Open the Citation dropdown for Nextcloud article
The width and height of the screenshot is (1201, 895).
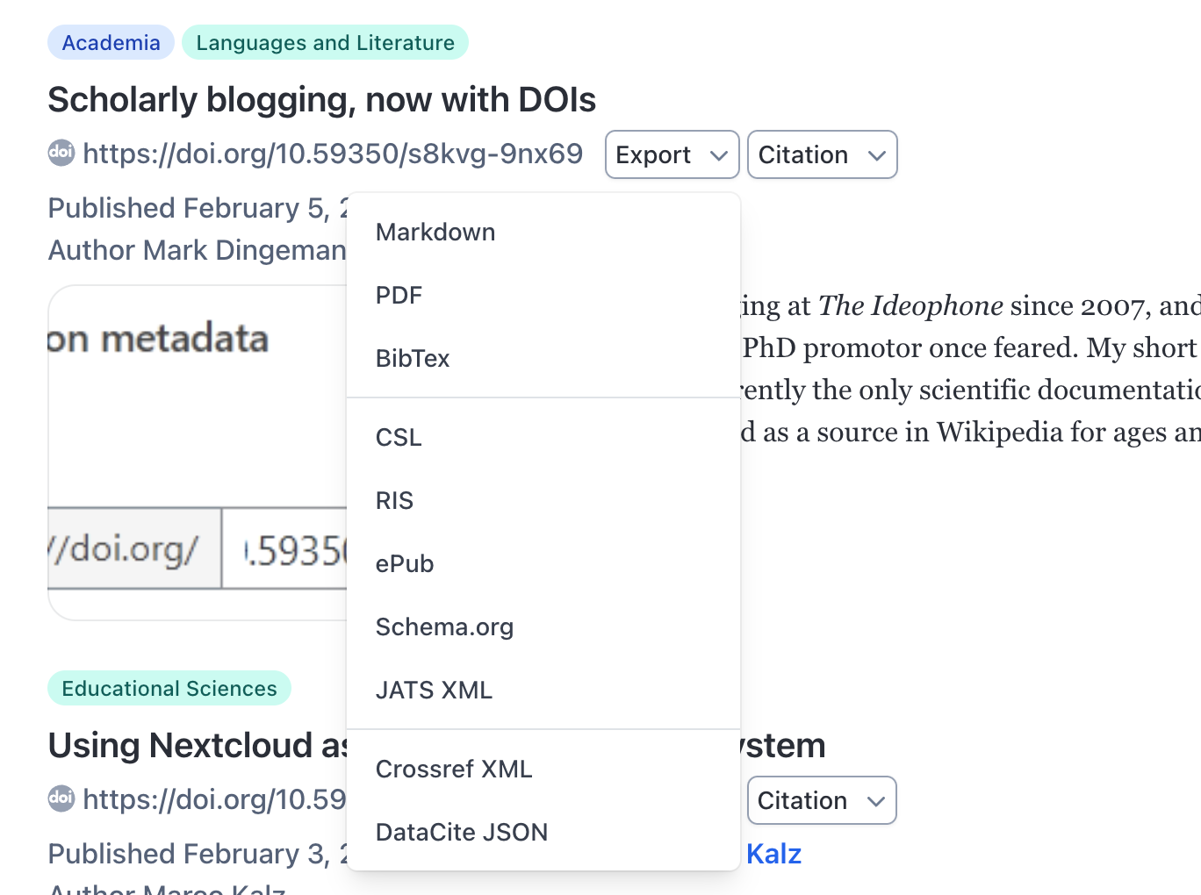point(821,801)
